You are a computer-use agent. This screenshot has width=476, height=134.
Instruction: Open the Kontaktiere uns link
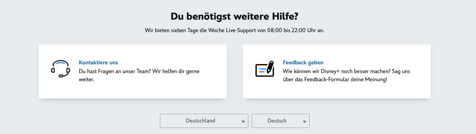(98, 63)
